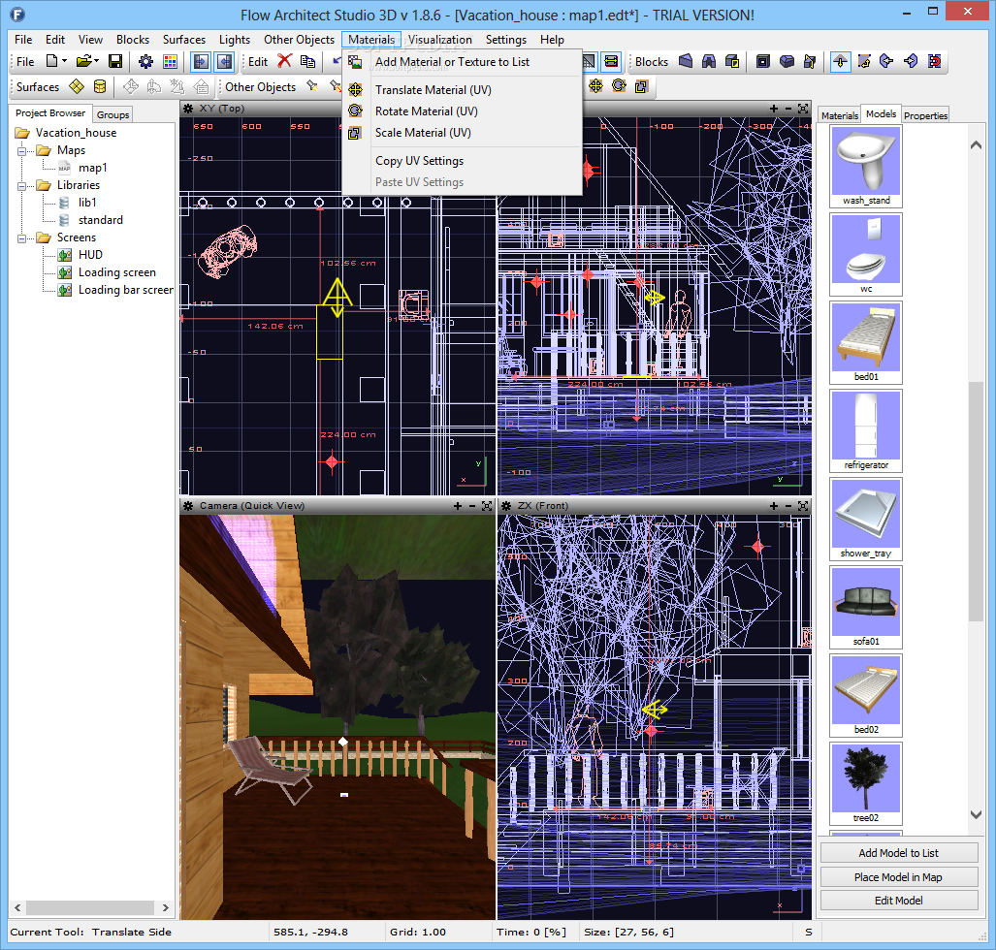This screenshot has height=950, width=996.
Task: Click the rounded block shape icon
Action: 787,61
